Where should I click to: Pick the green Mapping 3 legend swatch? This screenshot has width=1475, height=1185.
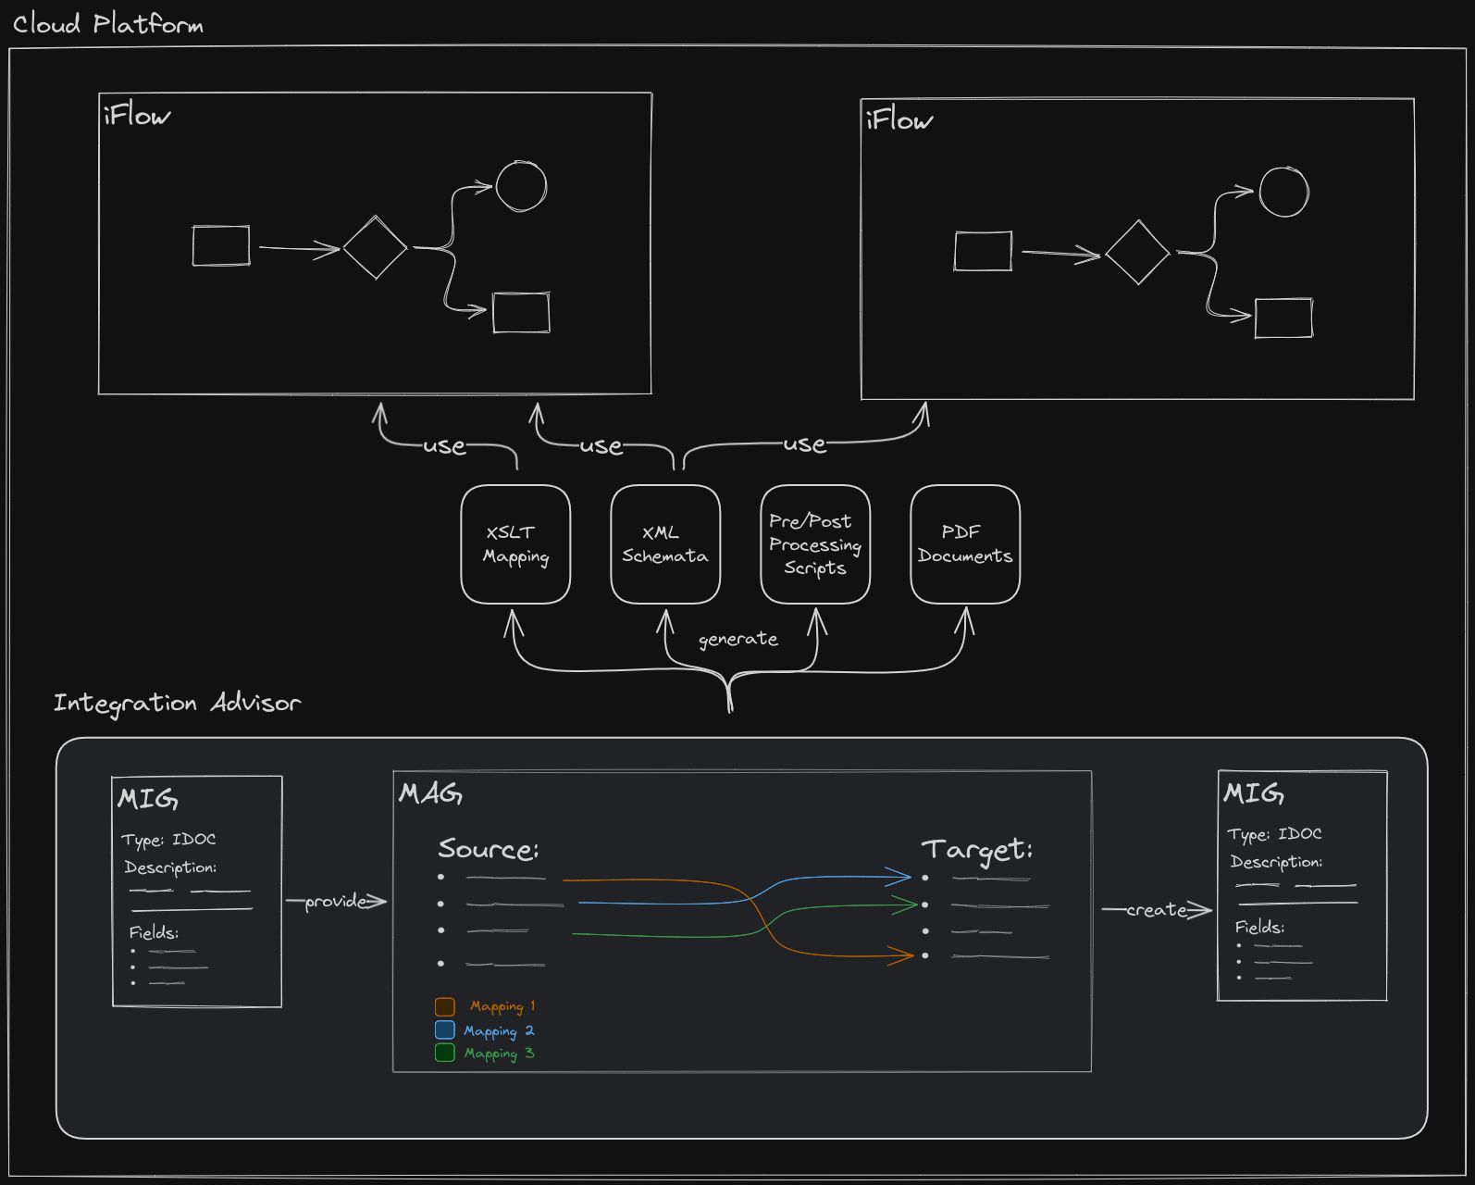point(445,1053)
